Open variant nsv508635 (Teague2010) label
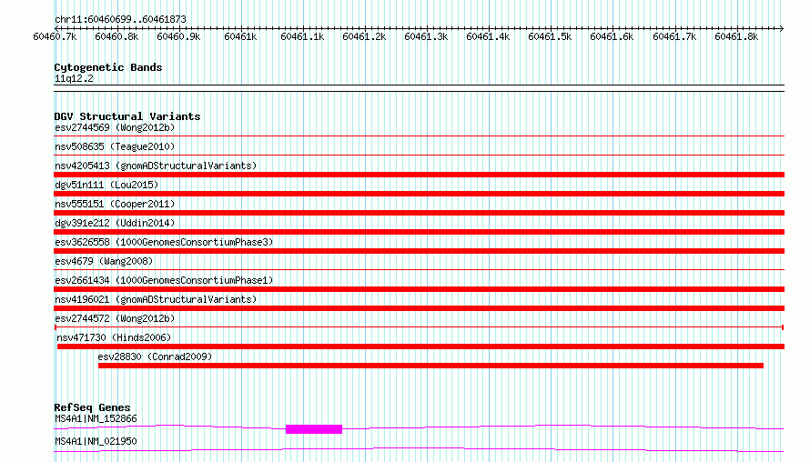This screenshot has width=810, height=462. (115, 146)
